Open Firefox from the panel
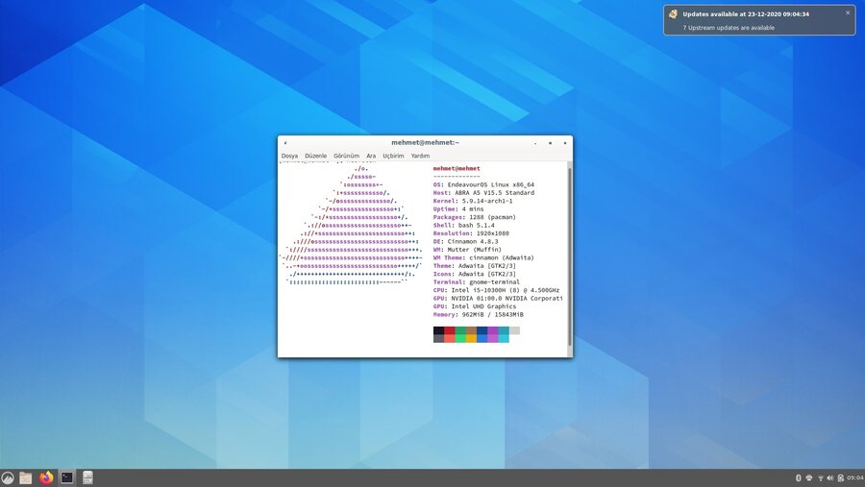 tap(46, 477)
